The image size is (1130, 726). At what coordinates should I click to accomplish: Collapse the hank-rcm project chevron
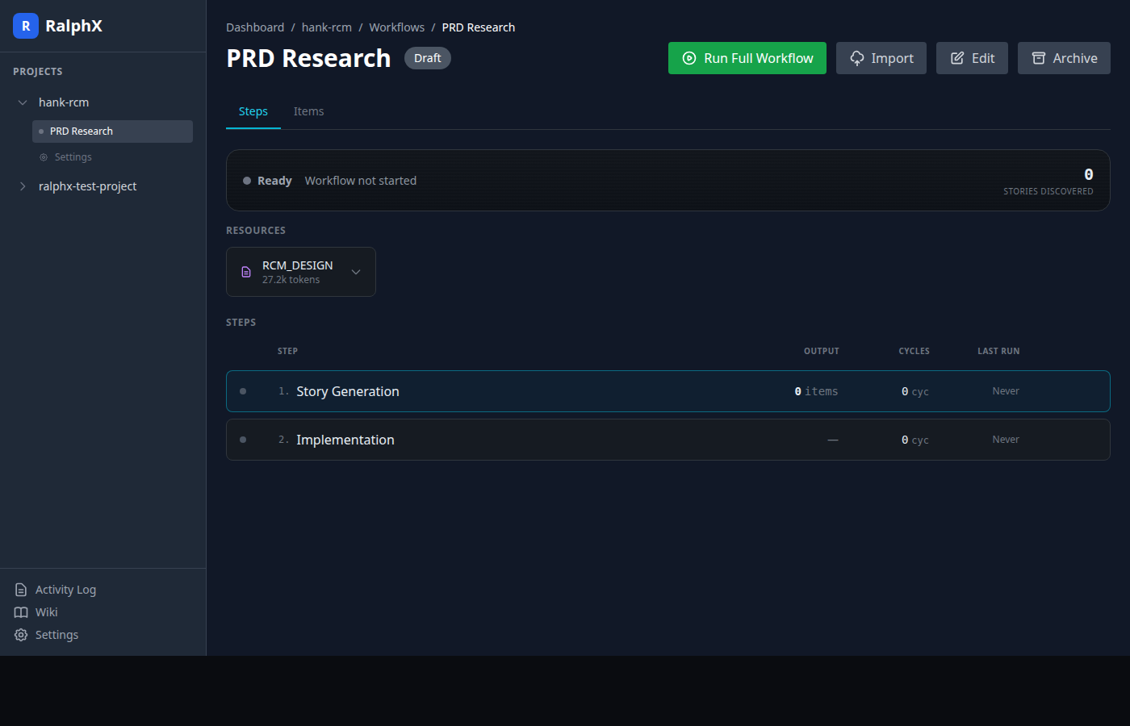[23, 102]
